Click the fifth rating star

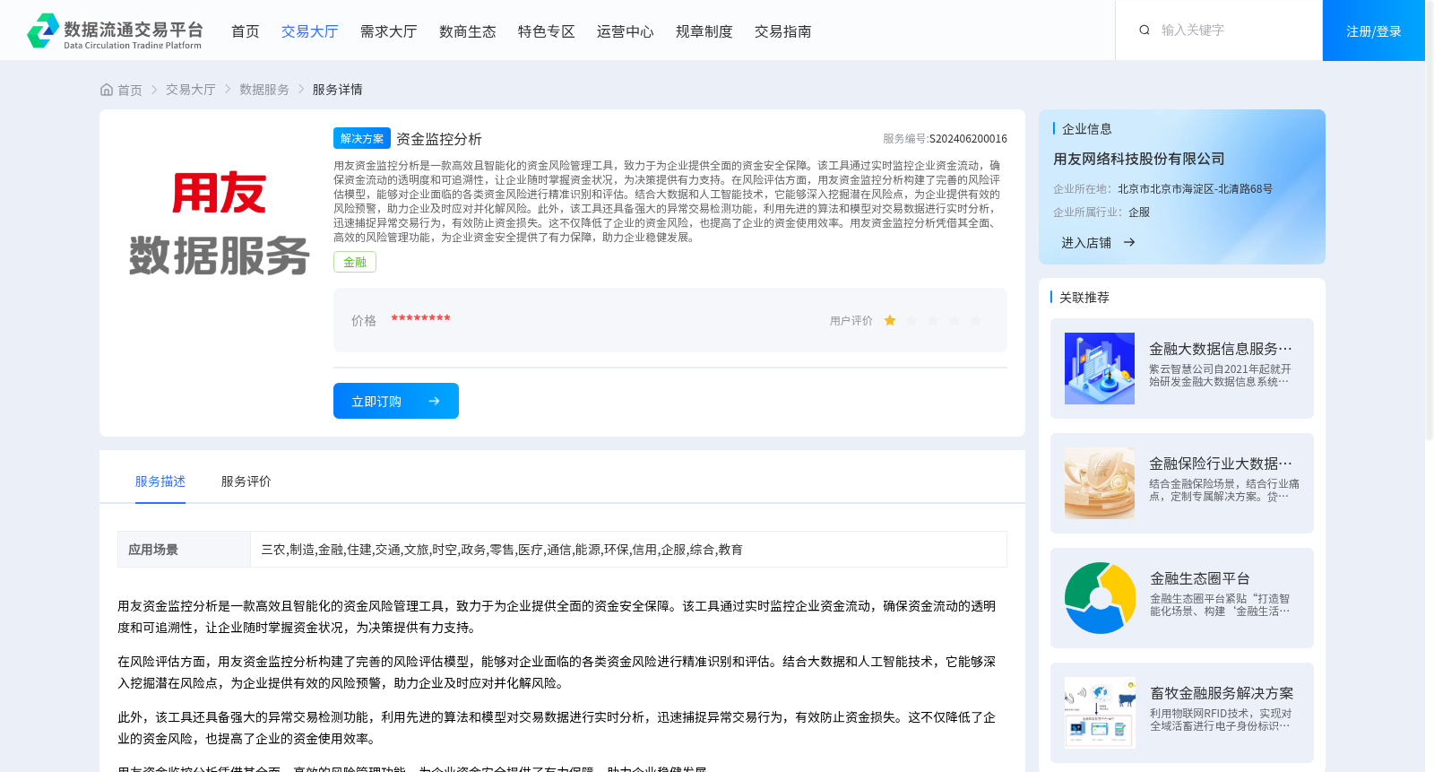[x=976, y=321]
